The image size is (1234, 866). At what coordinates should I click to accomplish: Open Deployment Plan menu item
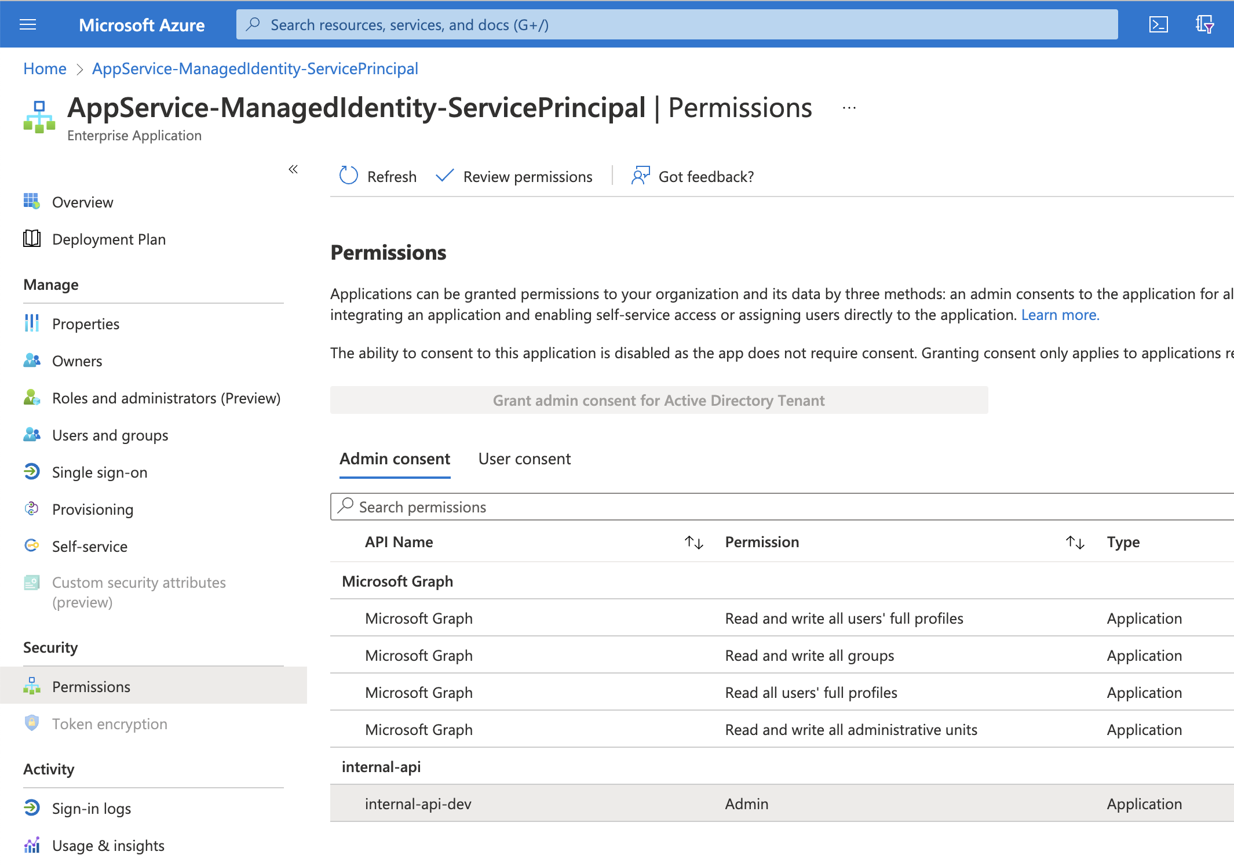pos(109,239)
